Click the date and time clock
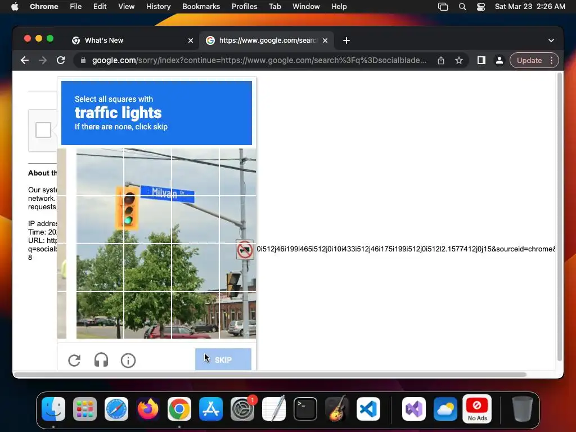This screenshot has height=432, width=576. [530, 7]
